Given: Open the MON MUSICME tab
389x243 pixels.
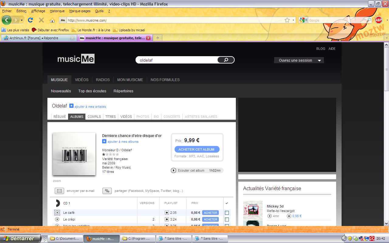Looking at the screenshot, I should click(x=130, y=80).
